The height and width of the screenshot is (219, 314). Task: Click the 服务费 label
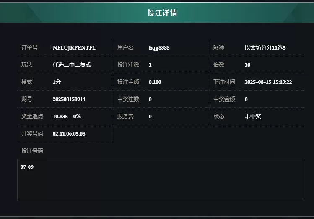pos(125,116)
